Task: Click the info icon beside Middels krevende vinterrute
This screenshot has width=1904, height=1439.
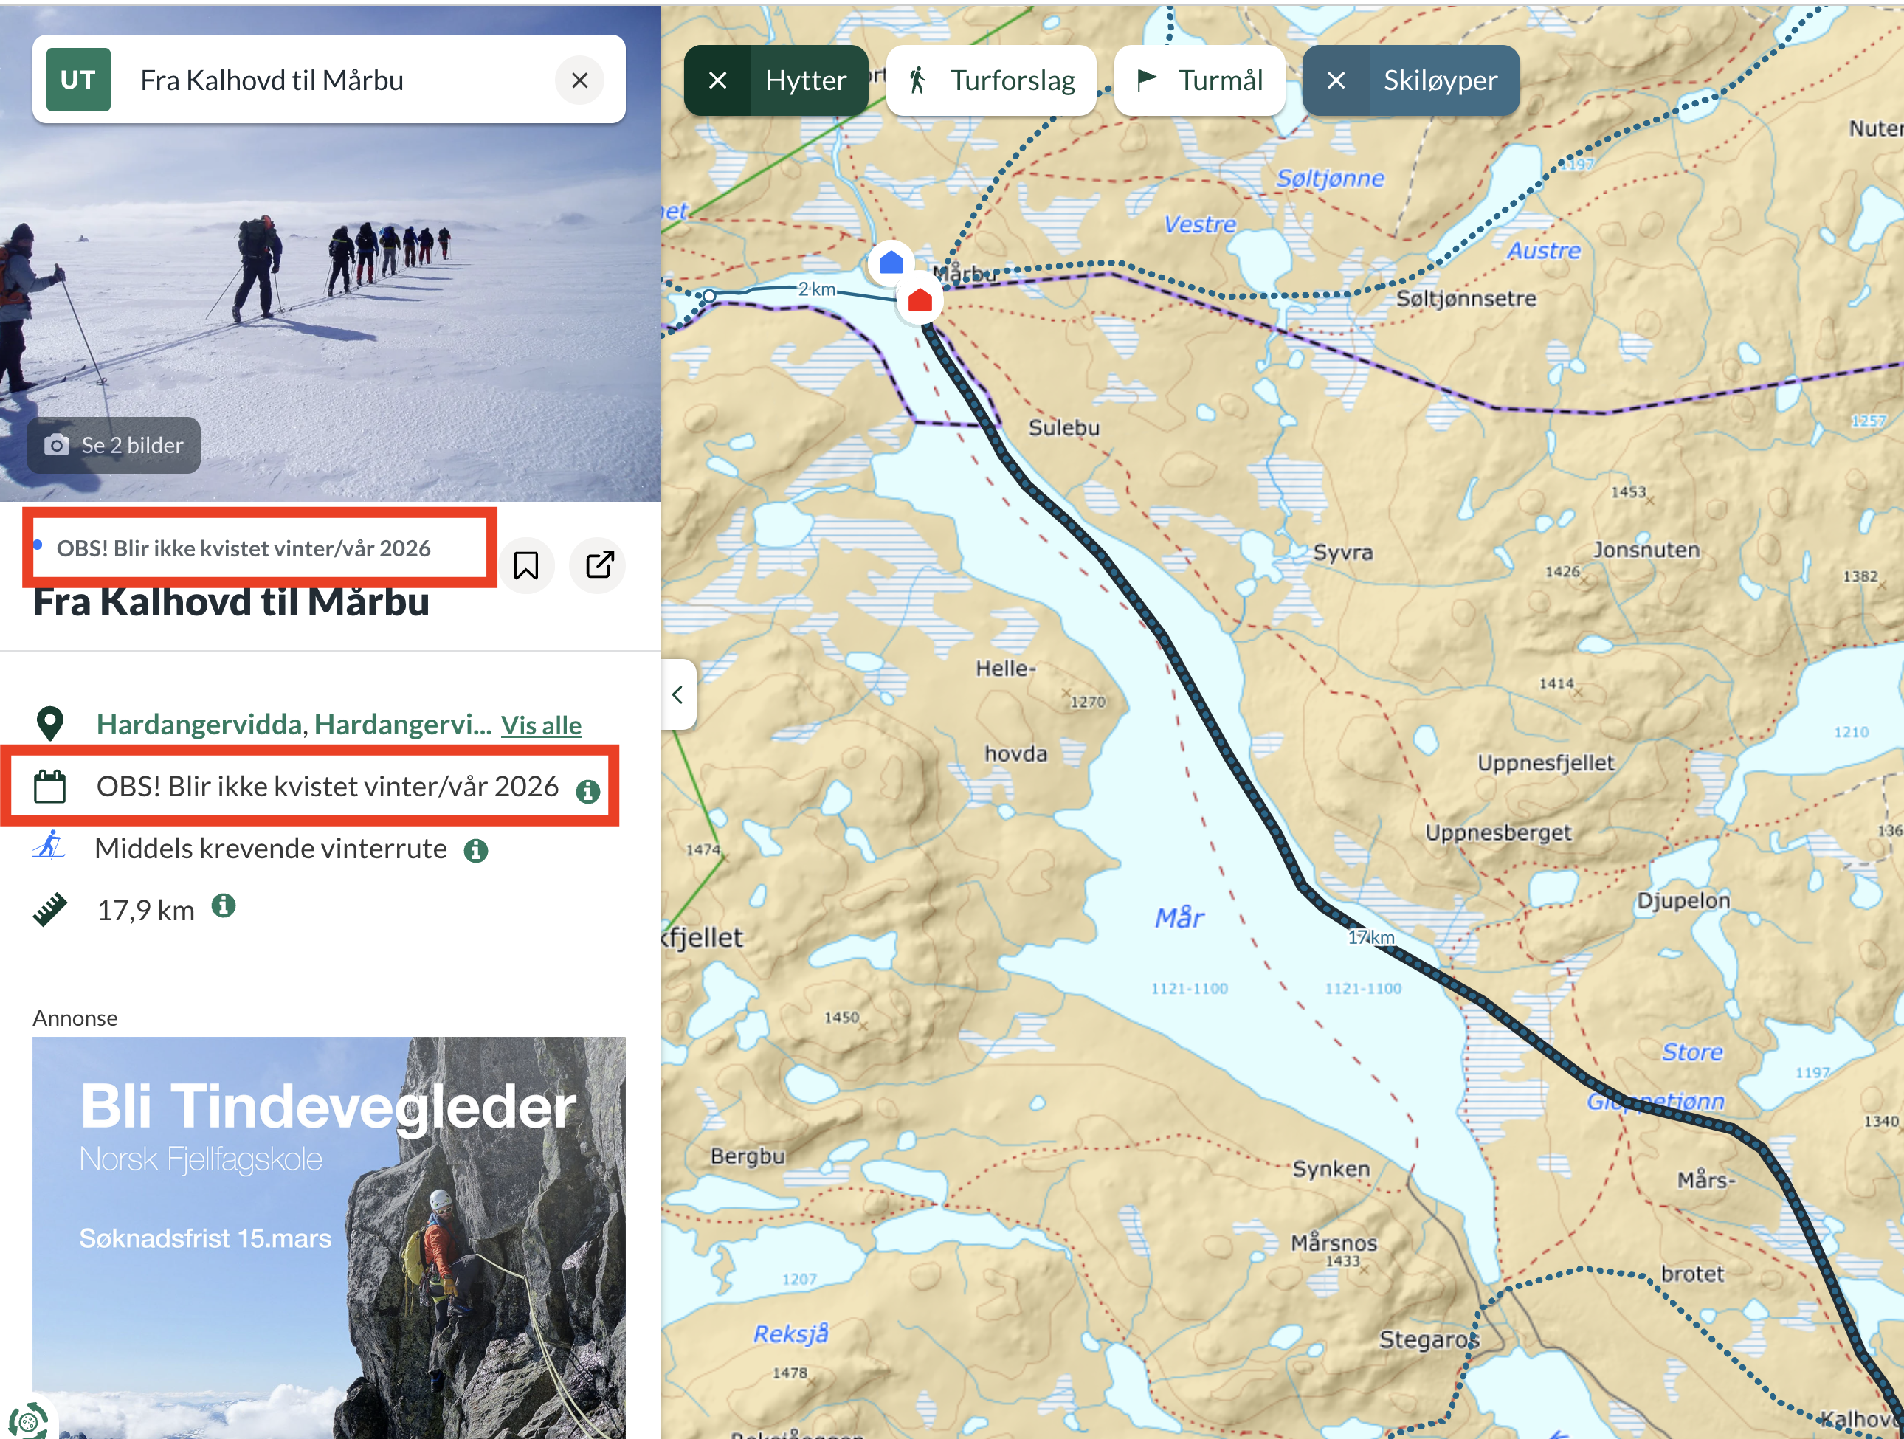Action: (x=476, y=851)
